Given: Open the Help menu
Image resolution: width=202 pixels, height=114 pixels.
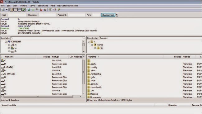Looking at the screenshot, I should coord(53,6).
